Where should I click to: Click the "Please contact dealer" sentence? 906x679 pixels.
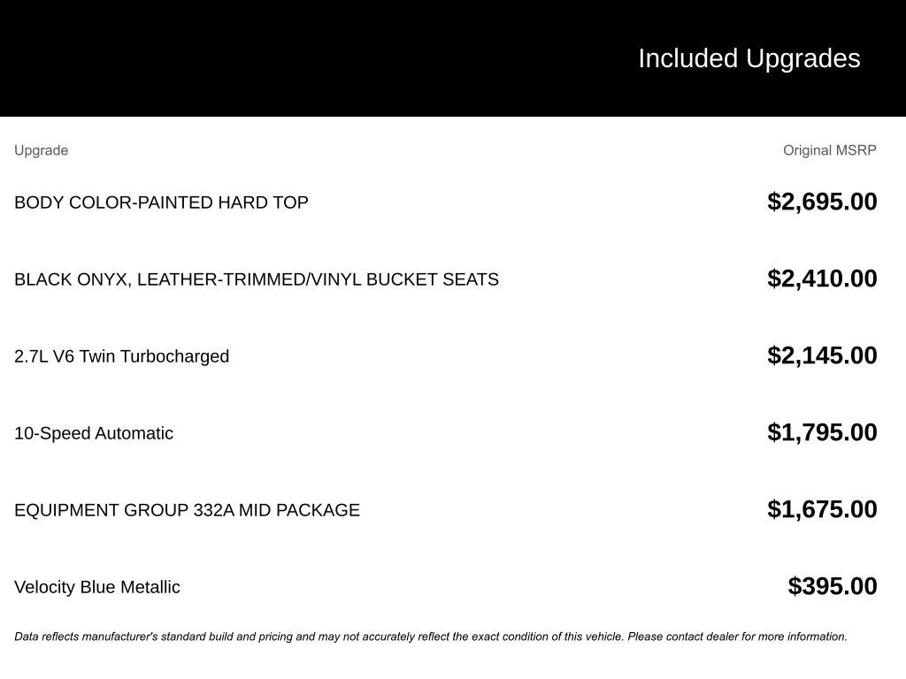737,637
